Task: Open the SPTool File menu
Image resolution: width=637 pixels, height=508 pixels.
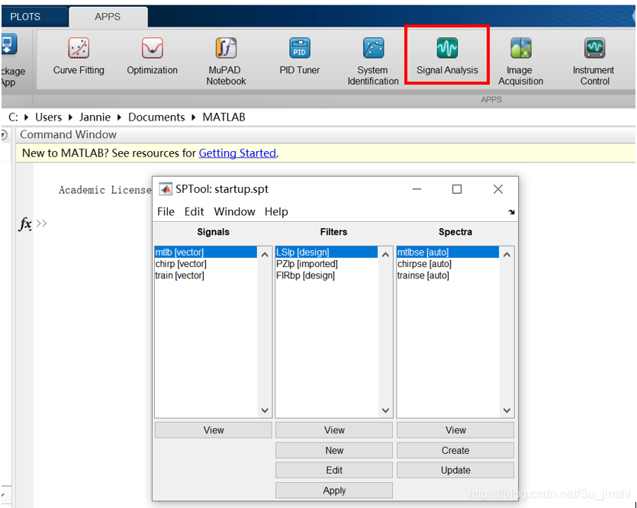Action: (x=166, y=211)
